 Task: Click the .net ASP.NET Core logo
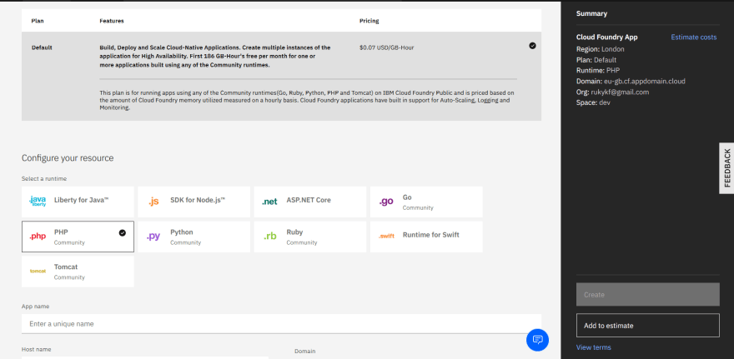[269, 202]
